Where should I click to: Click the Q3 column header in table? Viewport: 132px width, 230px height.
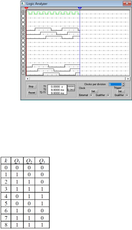[x=42, y=161]
